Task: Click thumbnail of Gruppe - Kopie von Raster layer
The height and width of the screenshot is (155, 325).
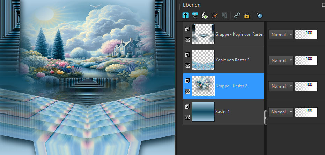Action: point(203,34)
